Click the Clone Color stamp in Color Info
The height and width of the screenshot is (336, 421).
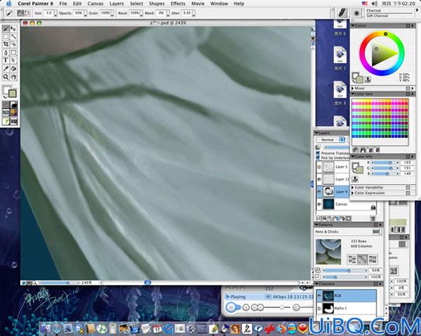(x=355, y=179)
